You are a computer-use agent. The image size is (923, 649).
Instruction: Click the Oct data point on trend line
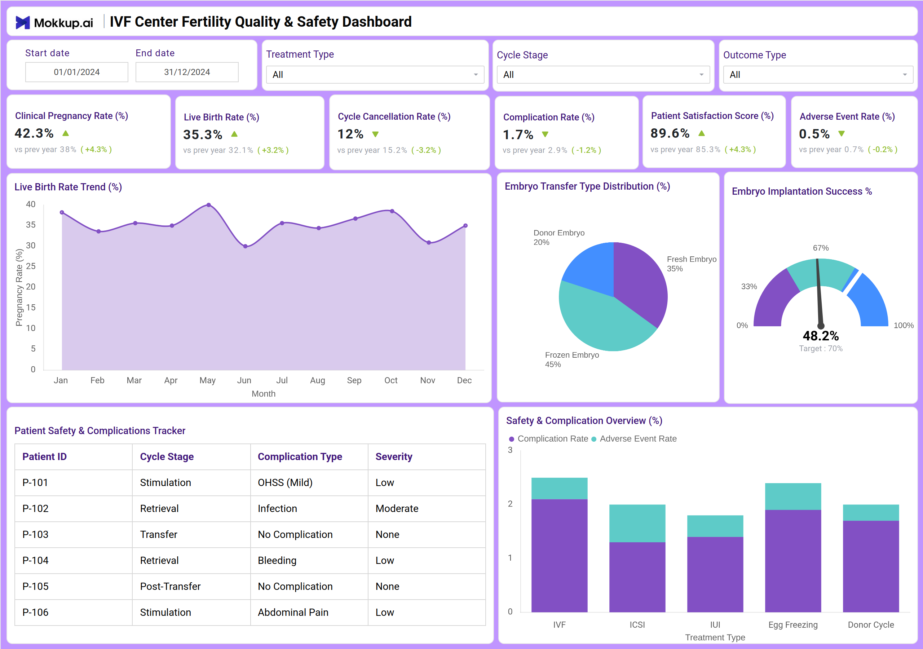[392, 211]
